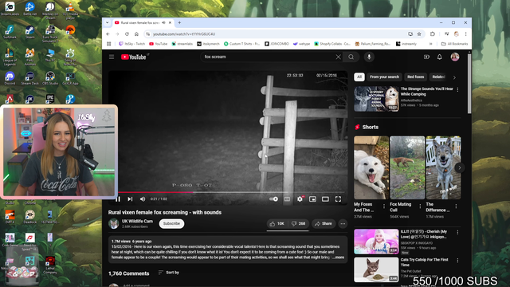Open Chrome extensions puzzle icon
The width and height of the screenshot is (510, 287).
pos(432,33)
